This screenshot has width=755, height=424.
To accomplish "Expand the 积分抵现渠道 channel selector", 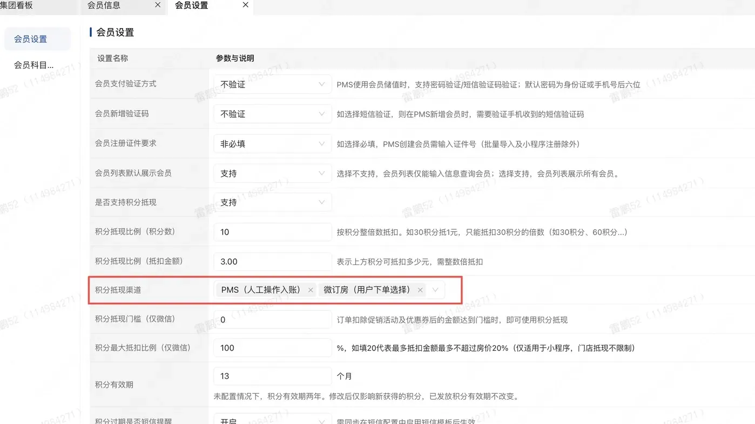I will [x=435, y=290].
